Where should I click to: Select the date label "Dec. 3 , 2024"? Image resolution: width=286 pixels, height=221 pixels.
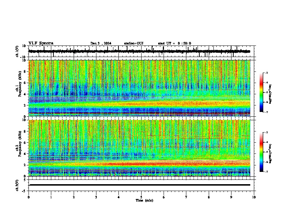coord(101,43)
